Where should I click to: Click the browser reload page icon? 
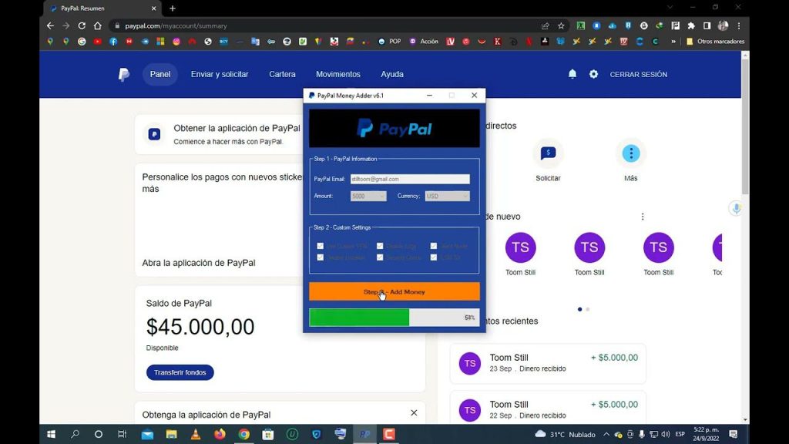(82, 25)
